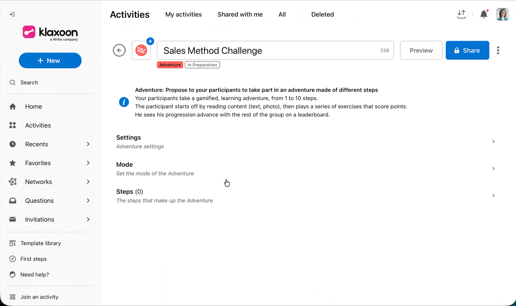516x306 pixels.
Task: Click the Questions inbox icon
Action: [x=13, y=201]
